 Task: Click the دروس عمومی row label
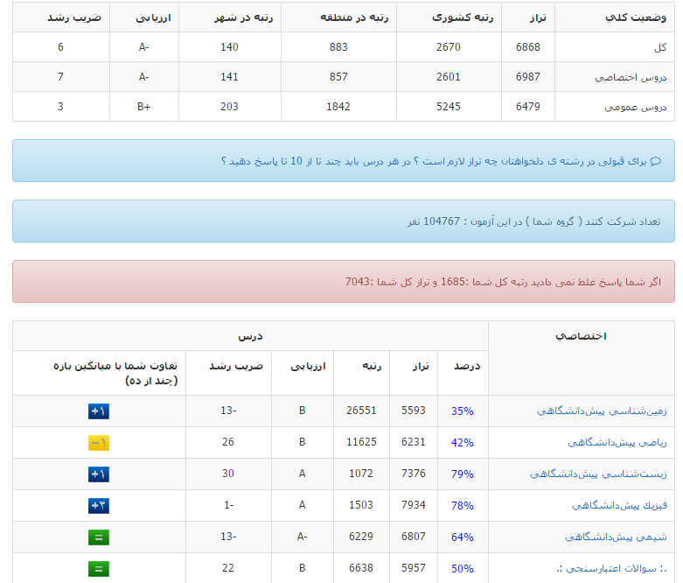[x=636, y=107]
